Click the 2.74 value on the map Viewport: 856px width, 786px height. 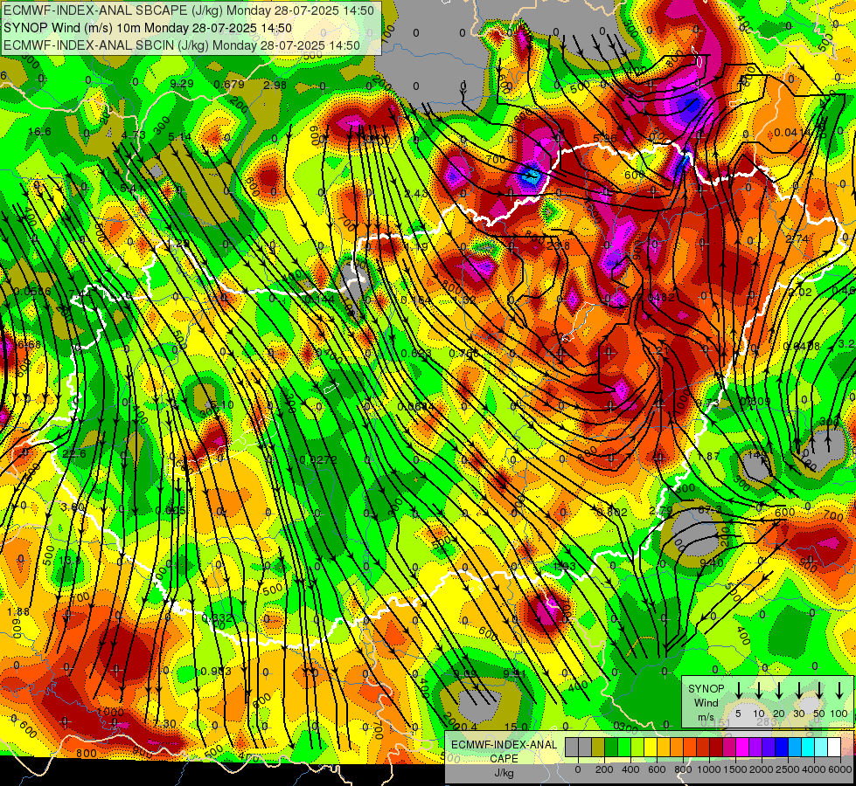[797, 239]
